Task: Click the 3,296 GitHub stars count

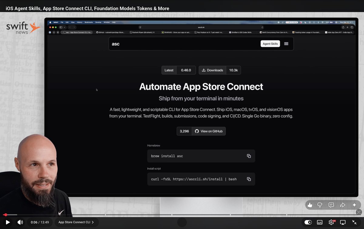Action: click(x=184, y=131)
